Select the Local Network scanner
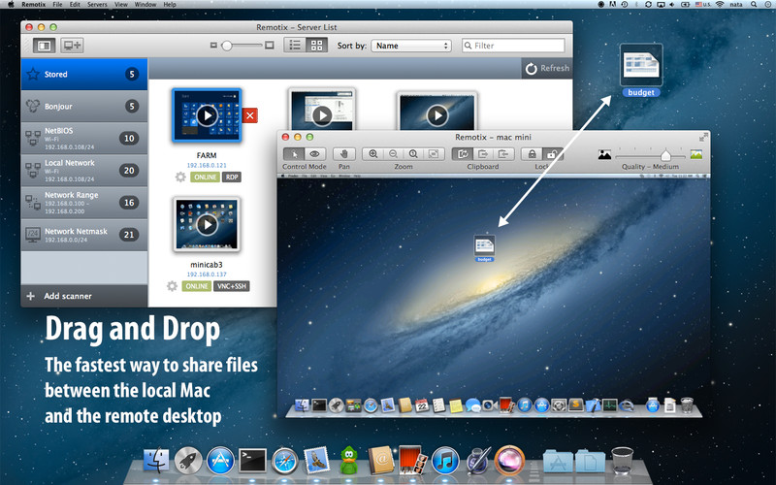776x485 pixels. coord(84,171)
